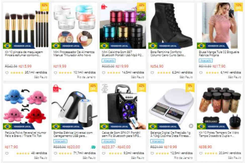
Task: Like the Blusa Manga Tule product heart
Action: click(201, 73)
